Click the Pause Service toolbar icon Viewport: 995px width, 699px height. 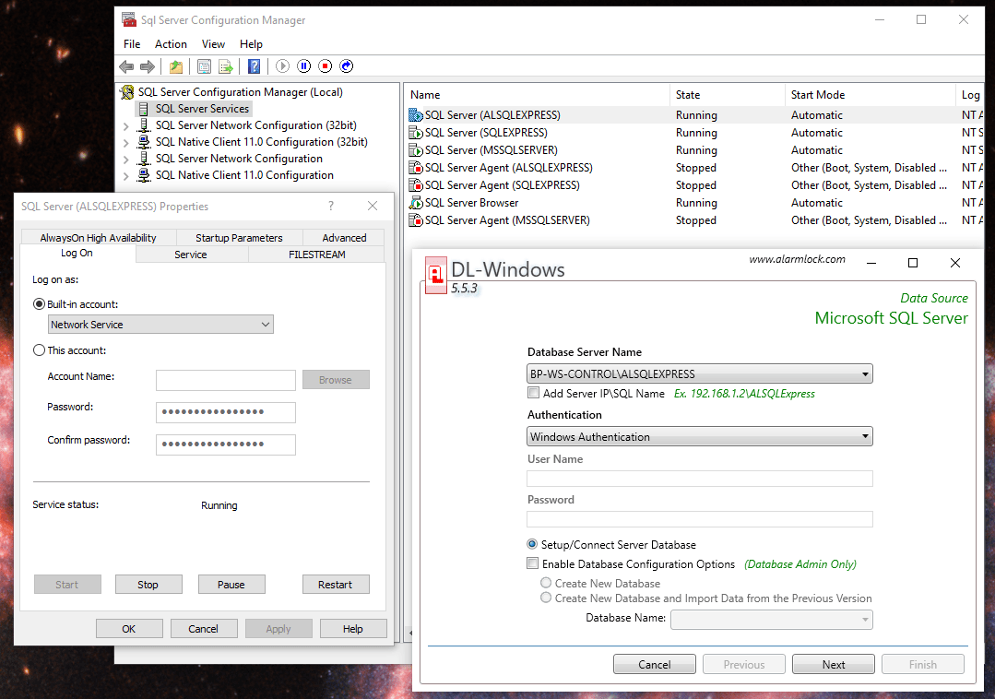[304, 66]
